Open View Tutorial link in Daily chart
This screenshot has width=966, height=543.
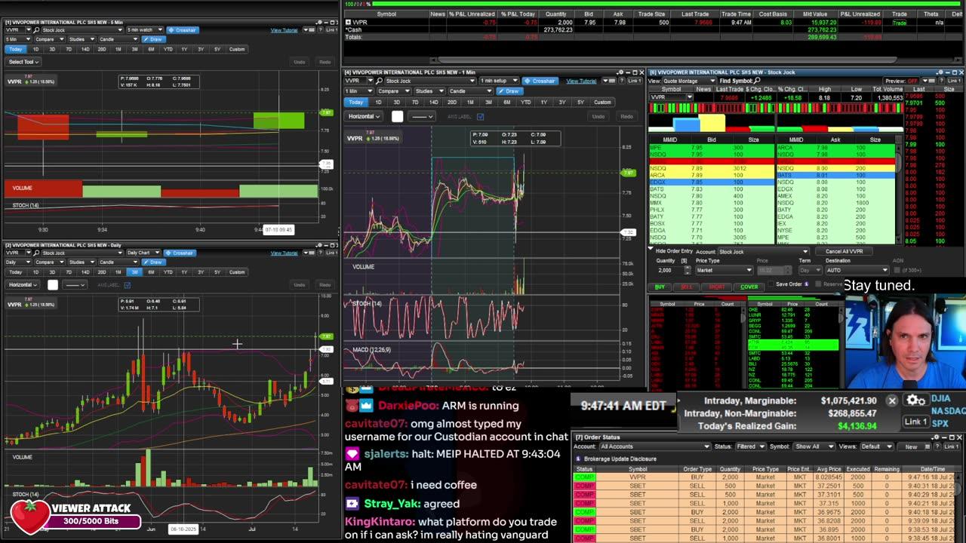tap(284, 253)
